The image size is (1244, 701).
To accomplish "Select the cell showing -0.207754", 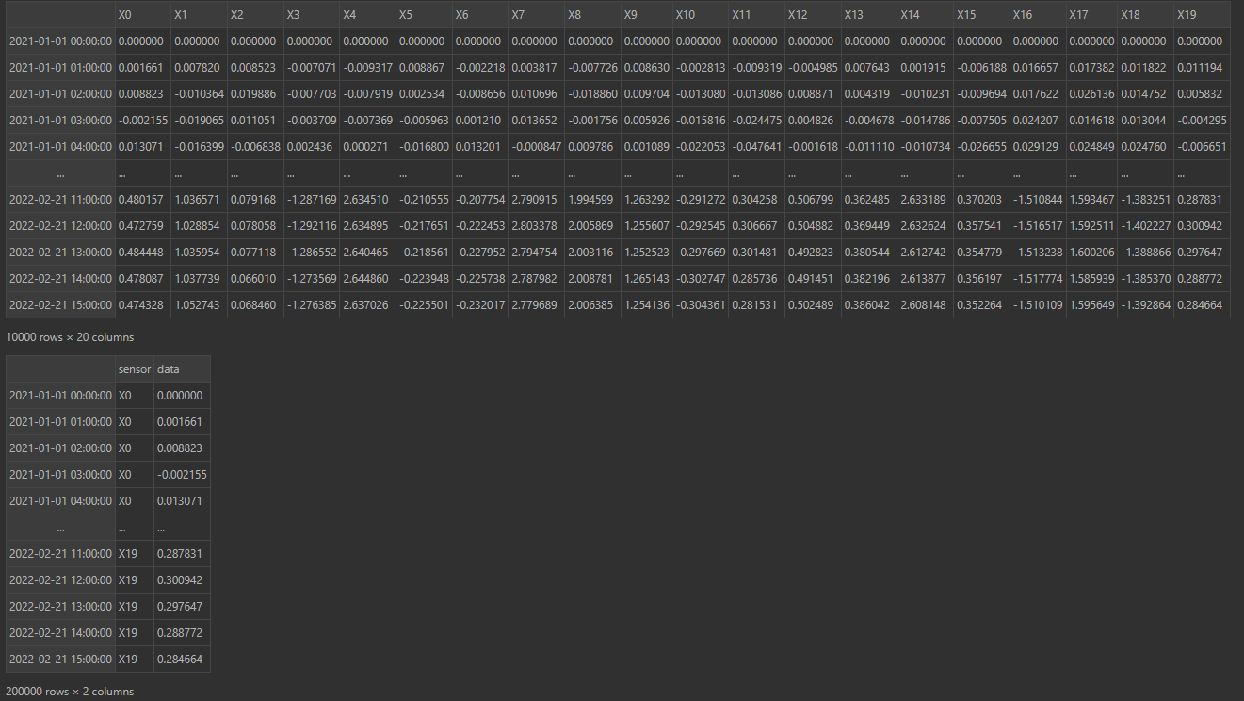I will [480, 200].
